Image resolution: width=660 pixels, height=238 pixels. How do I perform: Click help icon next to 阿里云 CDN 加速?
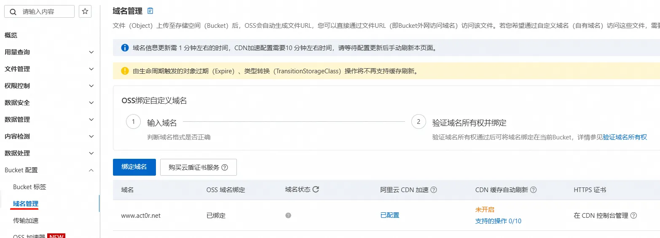[434, 190]
